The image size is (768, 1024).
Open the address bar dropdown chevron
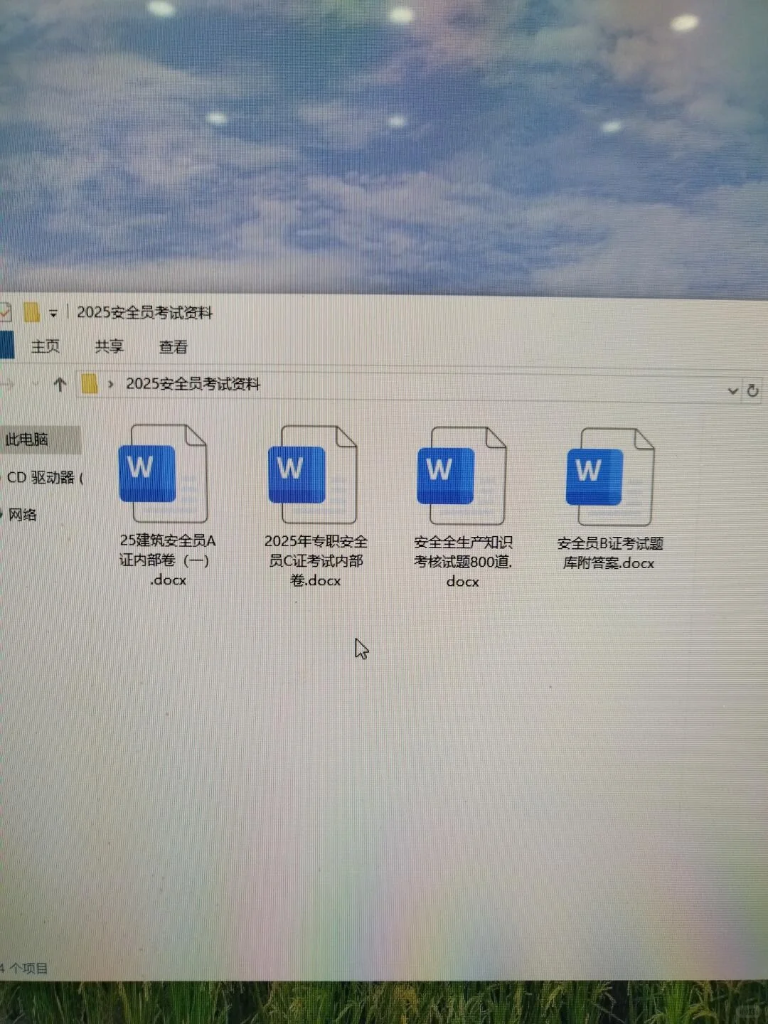[x=732, y=390]
